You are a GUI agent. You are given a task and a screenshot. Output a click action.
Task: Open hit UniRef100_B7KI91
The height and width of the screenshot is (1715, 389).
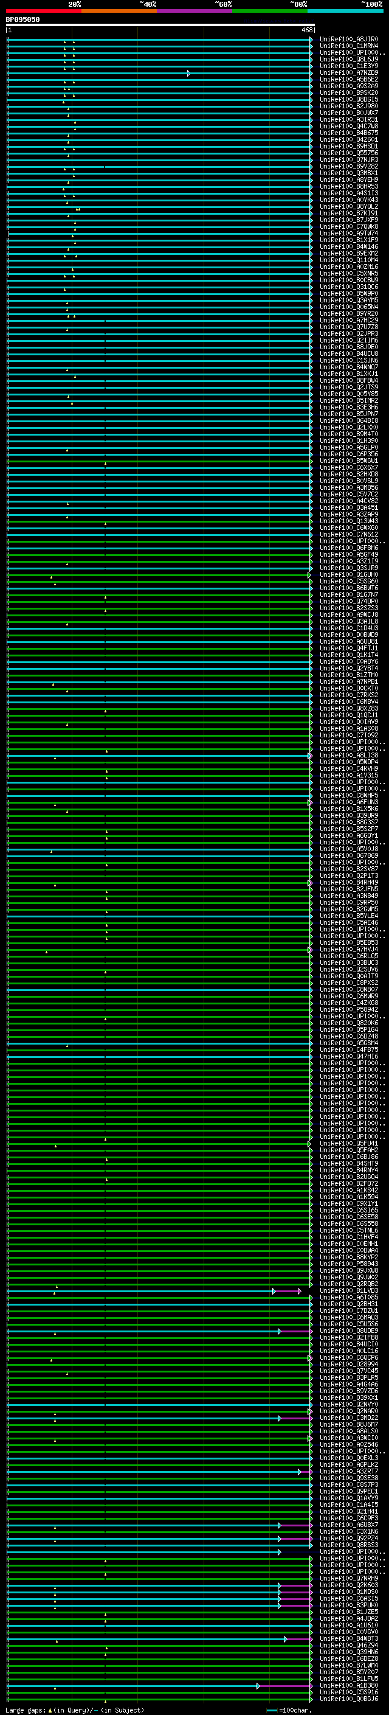pos(349,213)
